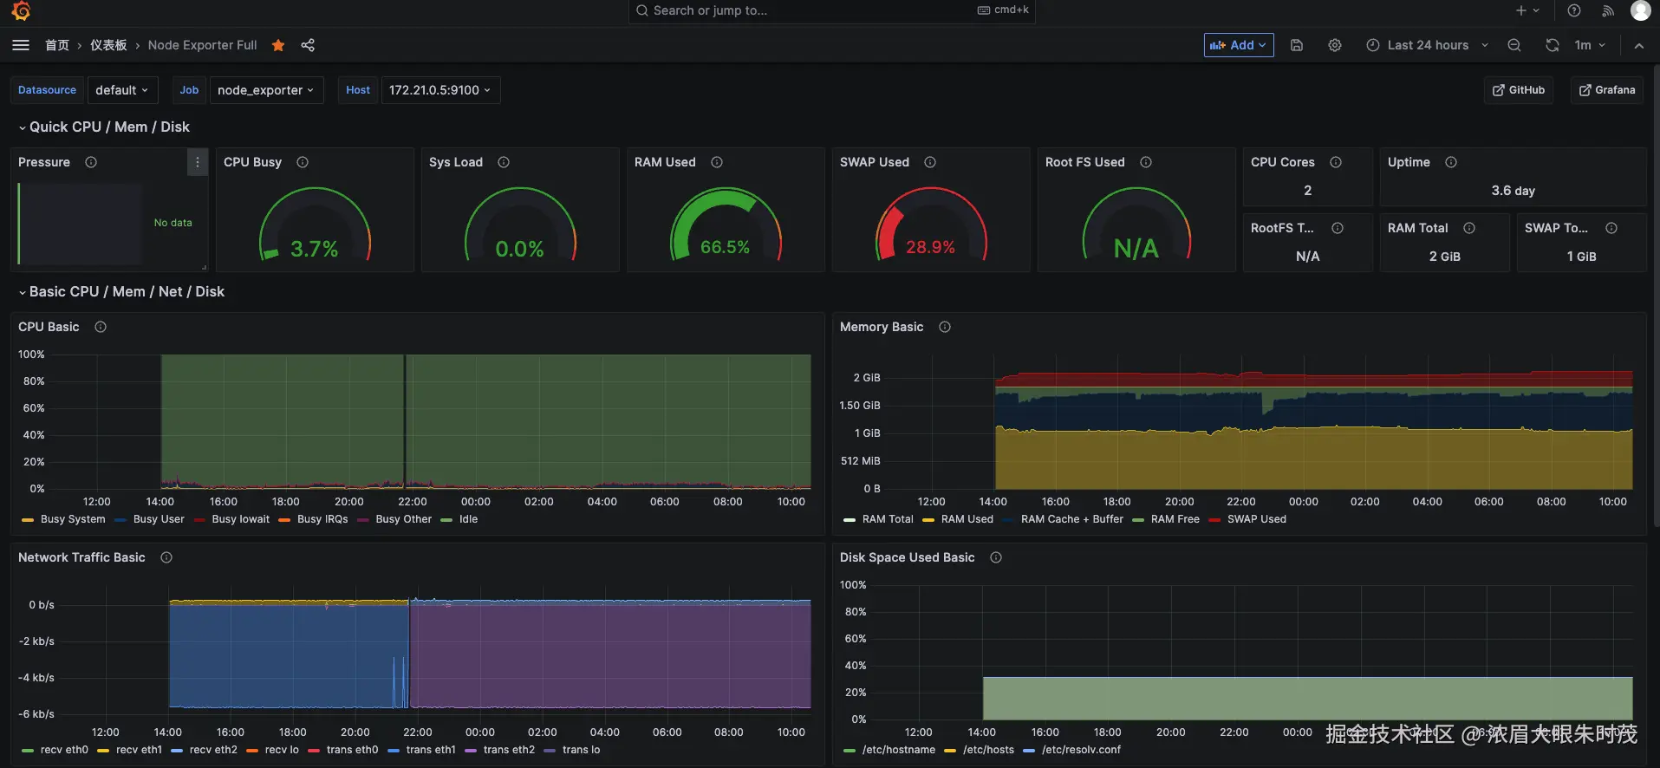
Task: Go to 首页 in the breadcrumb
Action: 57,45
